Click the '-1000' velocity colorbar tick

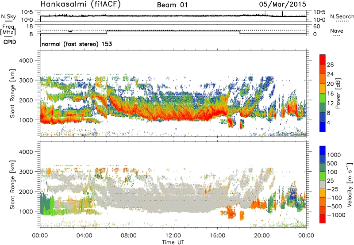click(336, 215)
